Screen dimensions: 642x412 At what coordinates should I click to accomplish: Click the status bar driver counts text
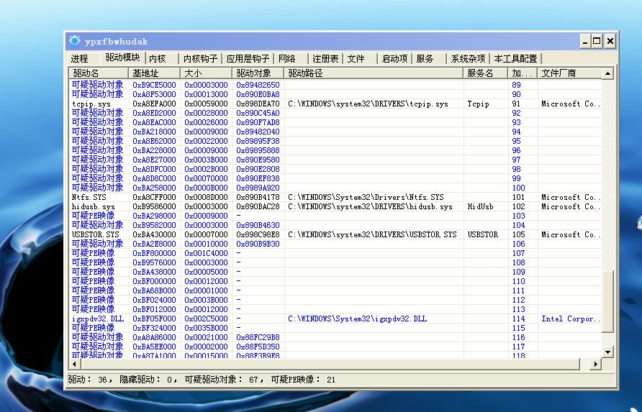pyautogui.click(x=202, y=380)
